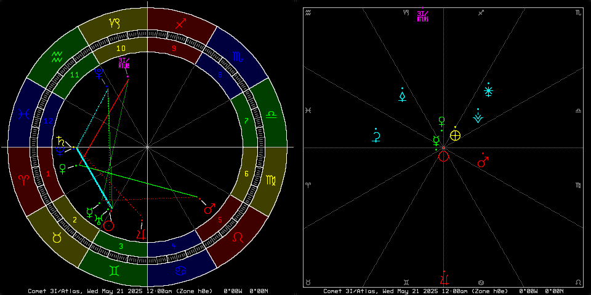Select the Jupiter glyph inside the wheel chart

(142, 234)
